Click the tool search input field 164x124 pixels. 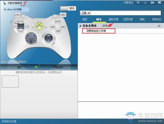pos(125,13)
